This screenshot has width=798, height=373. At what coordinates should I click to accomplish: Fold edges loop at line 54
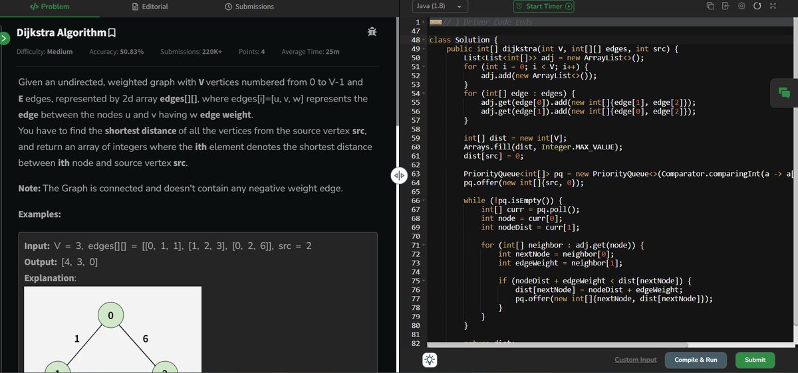coord(424,94)
